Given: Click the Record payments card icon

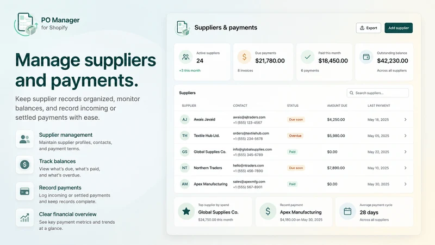Looking at the screenshot, I should tap(24, 192).
